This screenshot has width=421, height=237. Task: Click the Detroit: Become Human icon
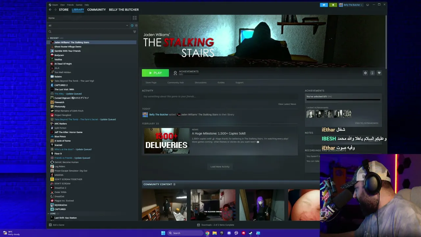[x=52, y=162]
